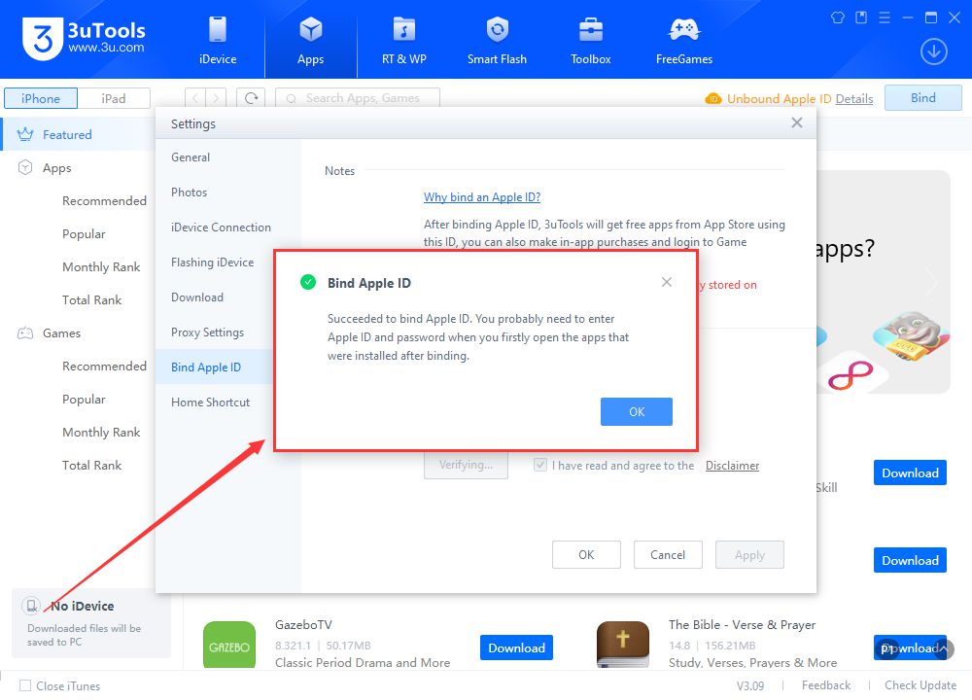Select Home Shortcut in Settings
This screenshot has width=972, height=700.
pos(214,402)
